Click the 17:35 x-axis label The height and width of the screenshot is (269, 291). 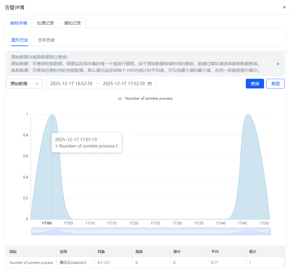(199, 223)
